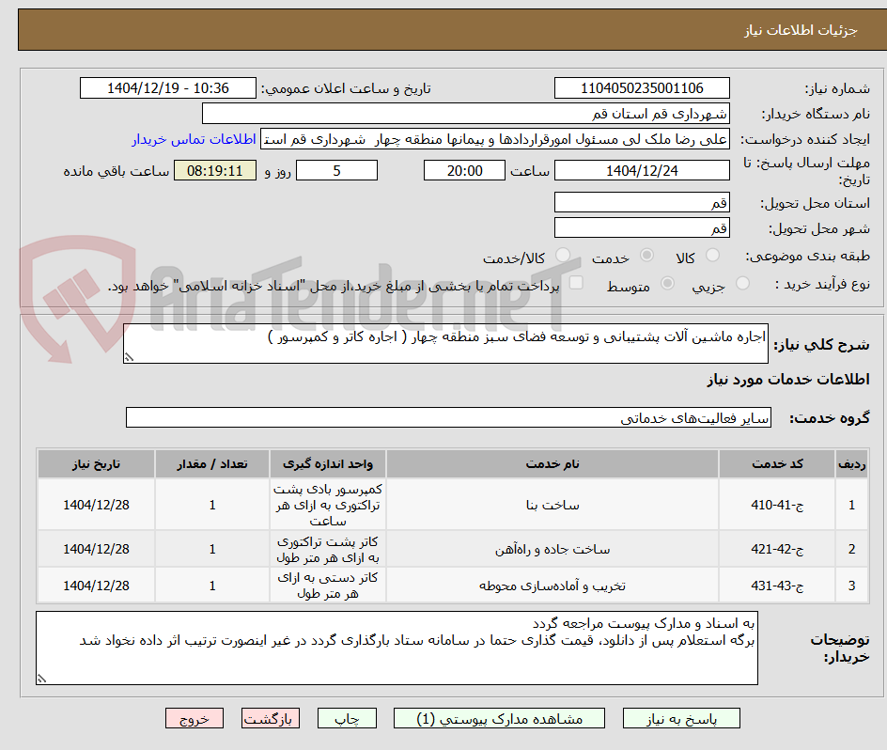Click the توضیحات خریدار notes textarea

pyautogui.click(x=397, y=648)
